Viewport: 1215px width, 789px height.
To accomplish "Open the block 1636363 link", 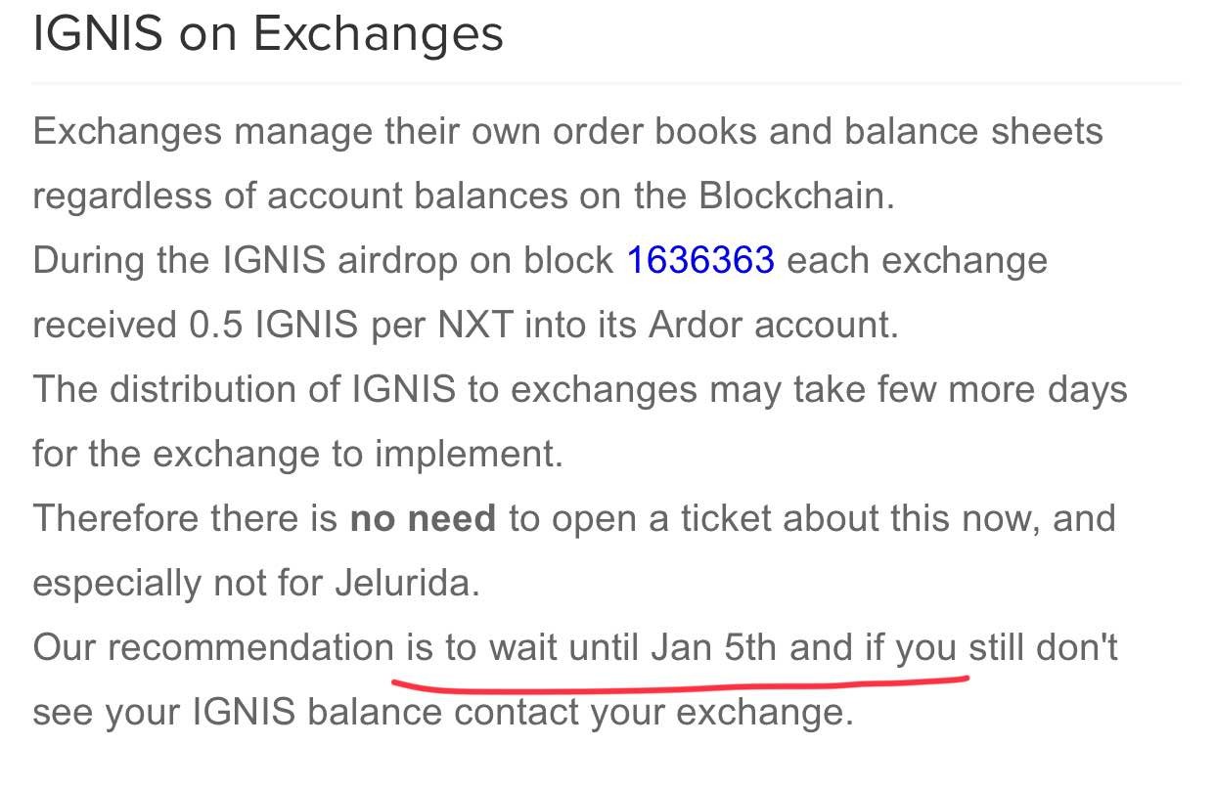I will click(x=700, y=261).
